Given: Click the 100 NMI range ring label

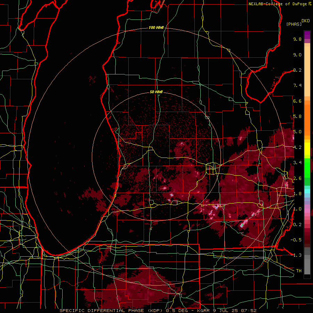Looking at the screenshot, I should [156, 27].
